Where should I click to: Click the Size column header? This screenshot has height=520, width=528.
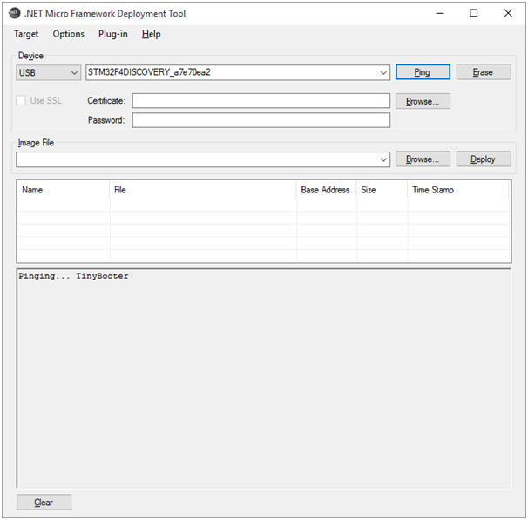point(382,190)
